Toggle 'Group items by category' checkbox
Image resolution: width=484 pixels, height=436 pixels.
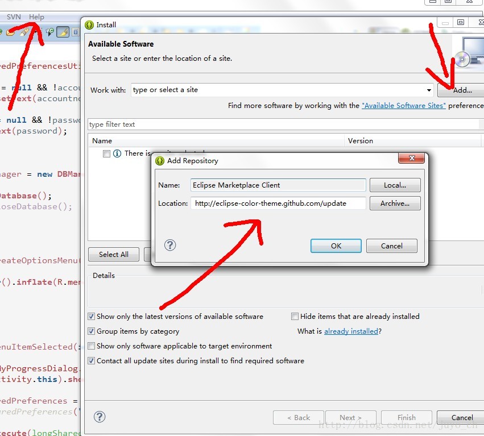(91, 331)
